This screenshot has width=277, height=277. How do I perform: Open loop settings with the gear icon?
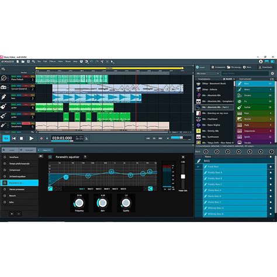[272, 74]
